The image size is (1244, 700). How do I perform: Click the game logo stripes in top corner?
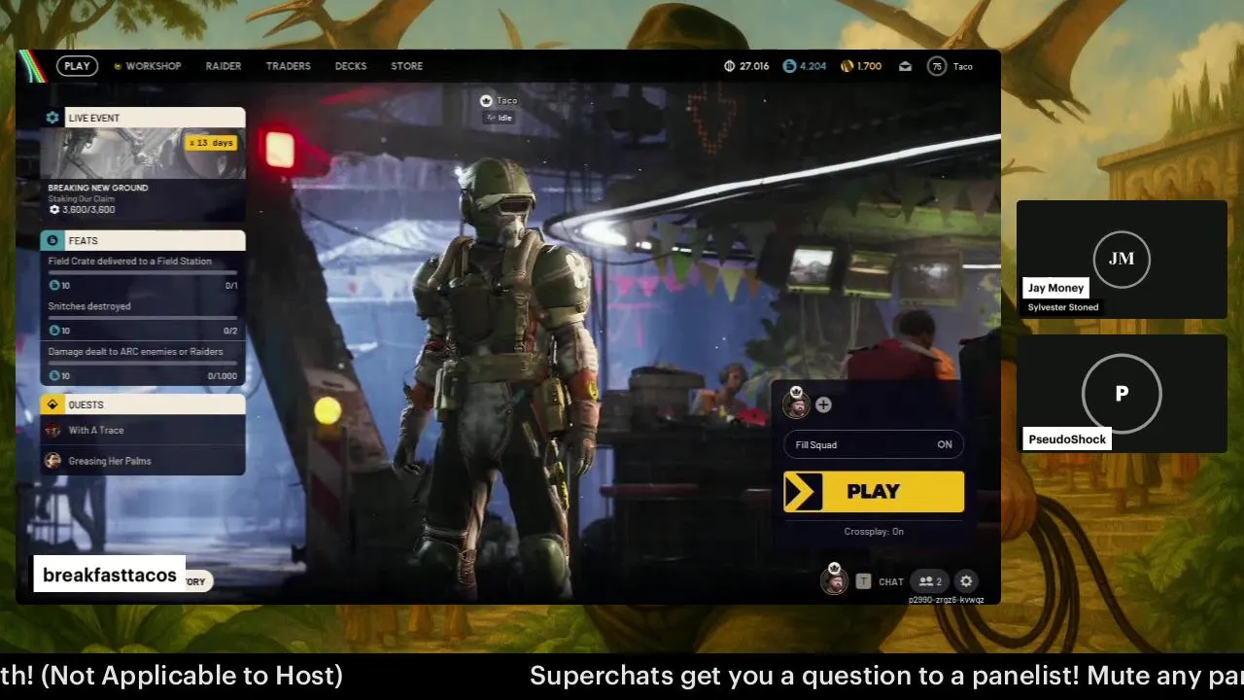(32, 66)
